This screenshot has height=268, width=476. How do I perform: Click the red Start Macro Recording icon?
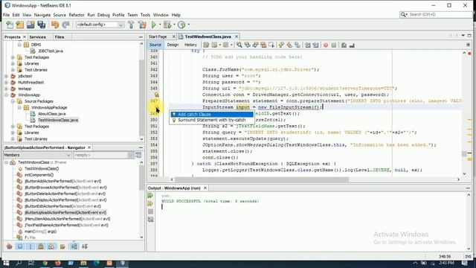pos(326,45)
